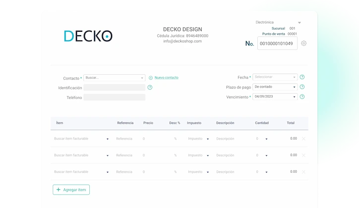This screenshot has height=208, width=359.
Task: Remove second item row with X
Action: coord(303,156)
